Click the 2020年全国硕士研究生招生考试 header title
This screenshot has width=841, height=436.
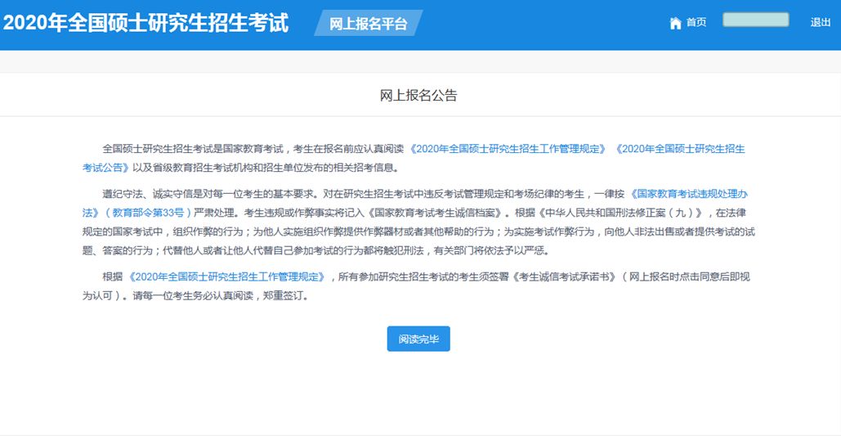[145, 24]
